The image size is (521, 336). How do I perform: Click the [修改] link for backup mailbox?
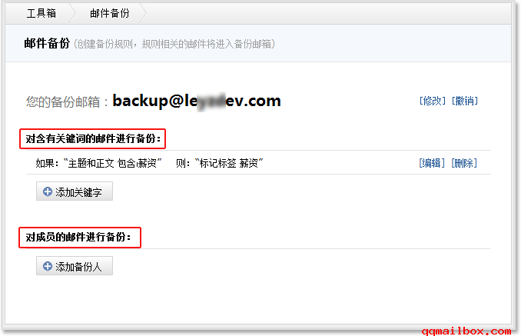point(433,101)
